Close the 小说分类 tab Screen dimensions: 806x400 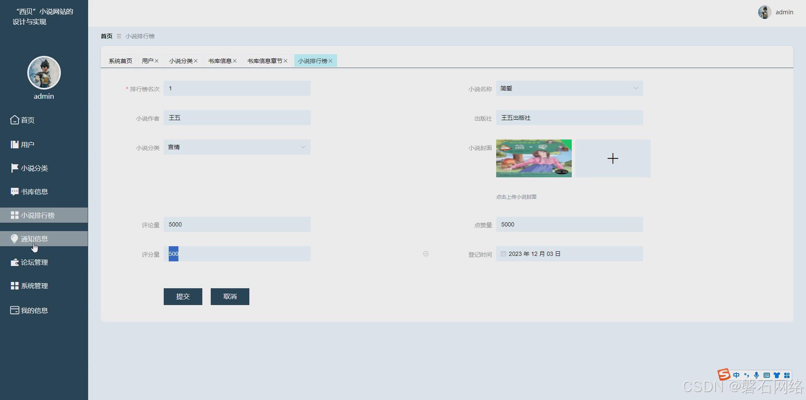click(x=196, y=61)
